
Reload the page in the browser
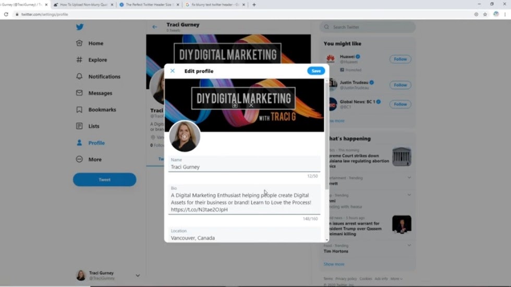click(6, 14)
